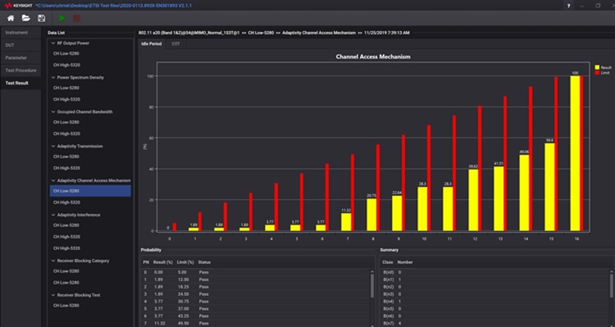The height and width of the screenshot is (327, 615).
Task: Collapse the RF Output Power group
Action: [53, 43]
